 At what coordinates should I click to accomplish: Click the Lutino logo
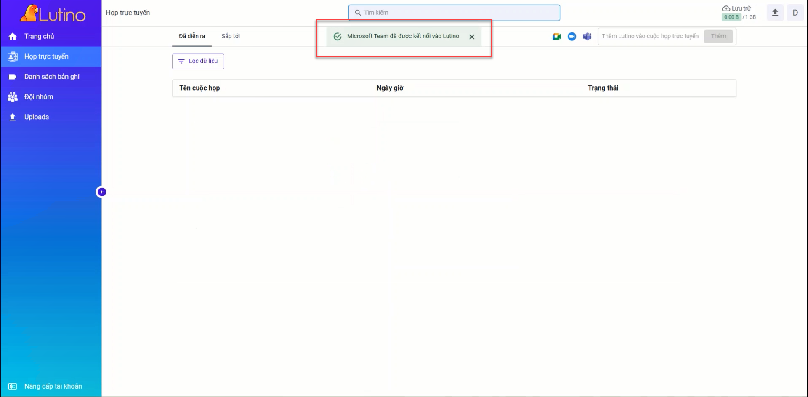53,13
